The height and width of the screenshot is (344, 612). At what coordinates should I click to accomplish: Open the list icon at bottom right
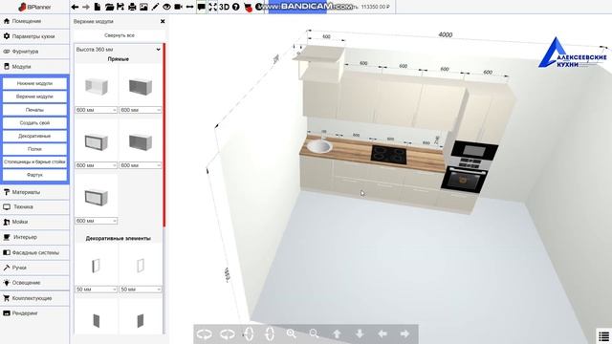coord(604,335)
